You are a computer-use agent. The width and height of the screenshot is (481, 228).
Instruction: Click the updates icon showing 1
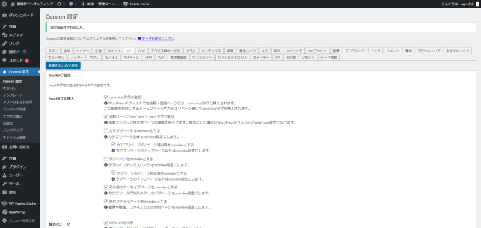[x=61, y=4]
